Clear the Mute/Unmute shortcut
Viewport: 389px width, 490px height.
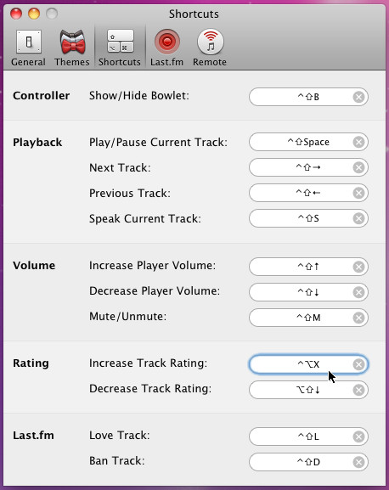coord(358,318)
